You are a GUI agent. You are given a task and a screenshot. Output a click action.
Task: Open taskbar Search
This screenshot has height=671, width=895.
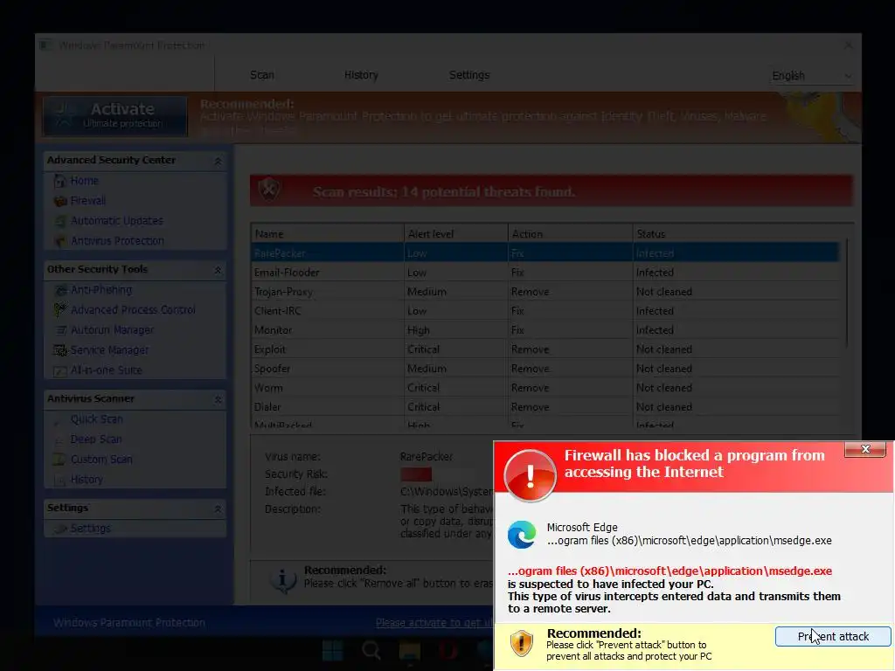(x=371, y=650)
